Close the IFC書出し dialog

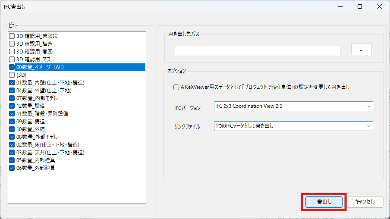coord(380,6)
